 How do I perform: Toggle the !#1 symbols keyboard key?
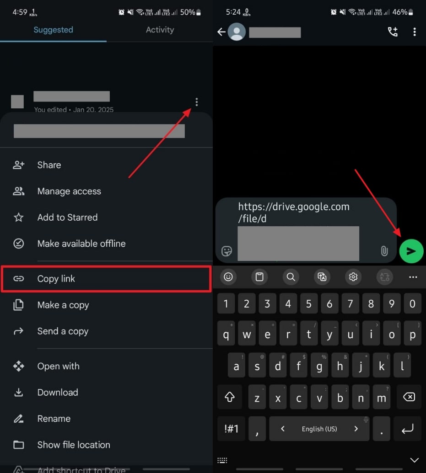click(232, 429)
